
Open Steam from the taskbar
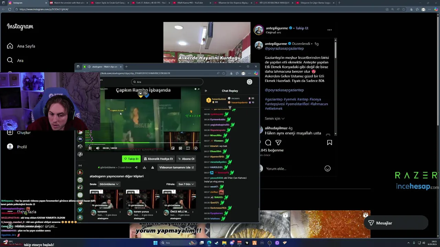point(217,243)
